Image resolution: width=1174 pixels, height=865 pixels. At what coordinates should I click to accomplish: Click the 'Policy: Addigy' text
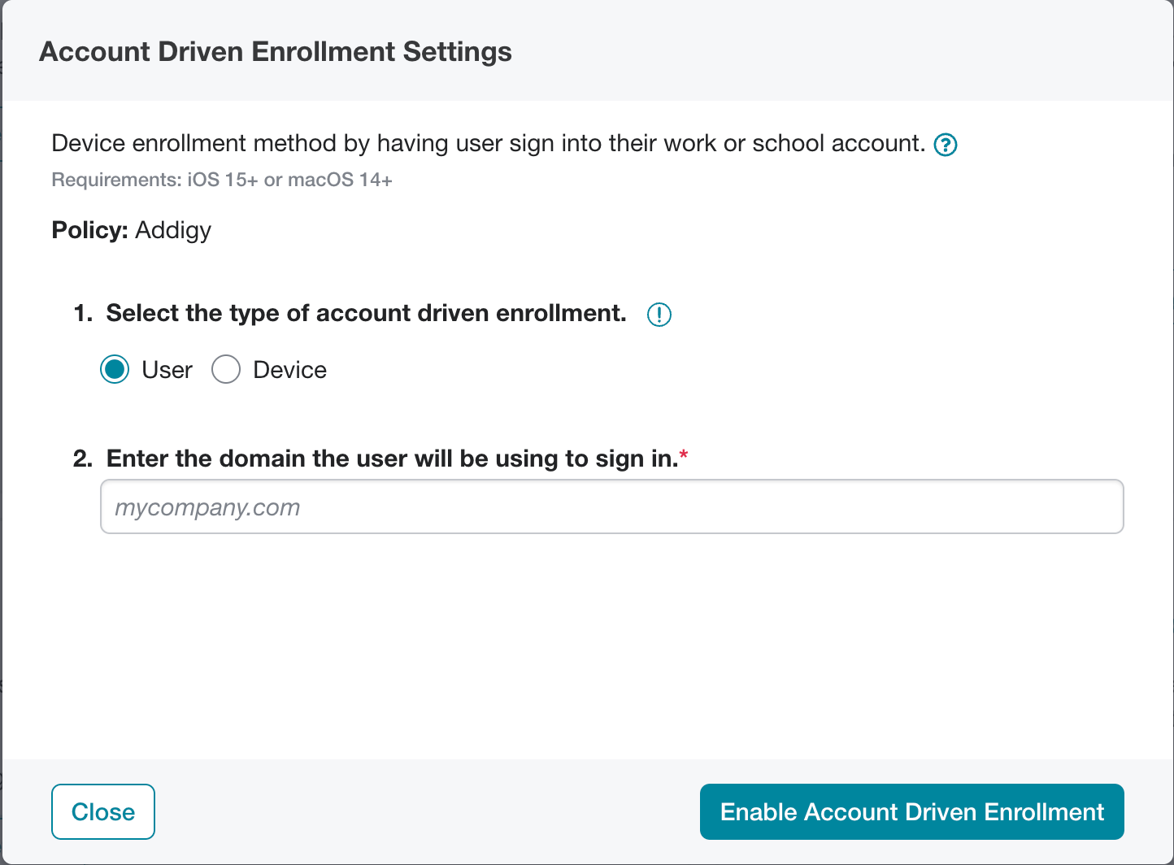pyautogui.click(x=132, y=230)
